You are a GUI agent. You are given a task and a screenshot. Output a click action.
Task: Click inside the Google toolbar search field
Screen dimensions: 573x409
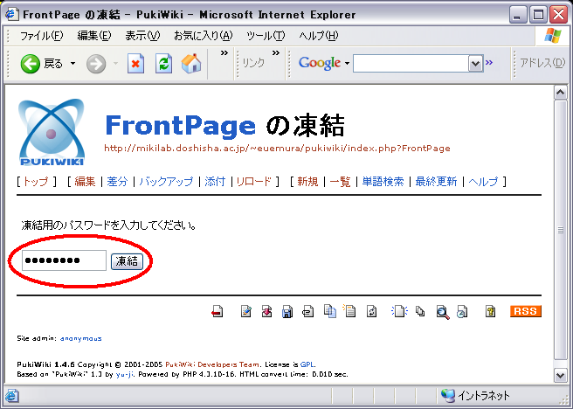(x=411, y=64)
